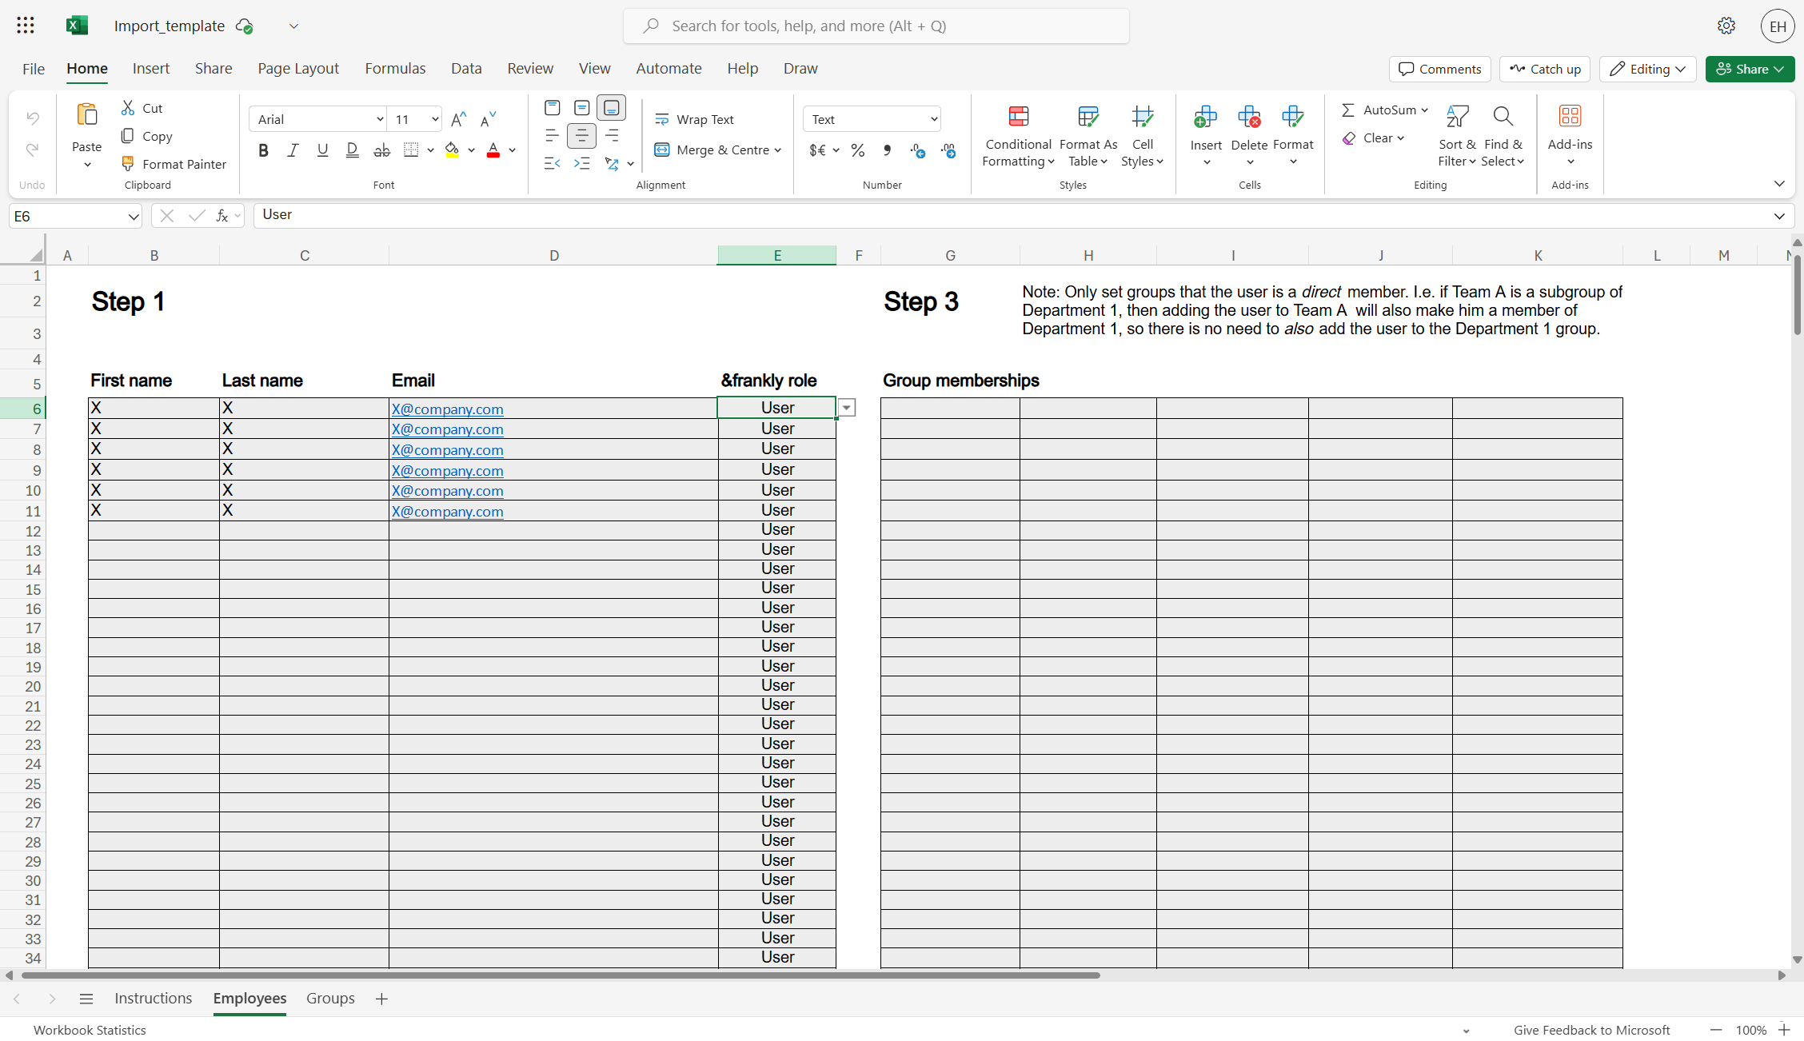Increase decimal places
Viewport: 1804px width, 1041px height.
918,150
